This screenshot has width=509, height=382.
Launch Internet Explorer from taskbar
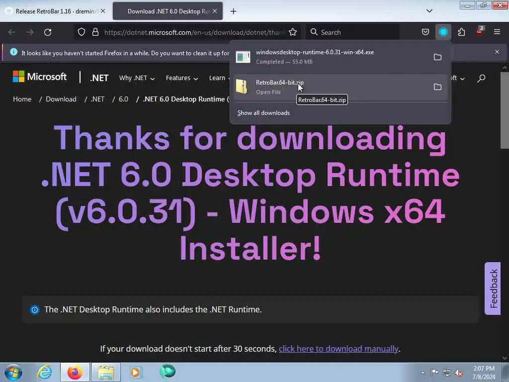coord(44,372)
